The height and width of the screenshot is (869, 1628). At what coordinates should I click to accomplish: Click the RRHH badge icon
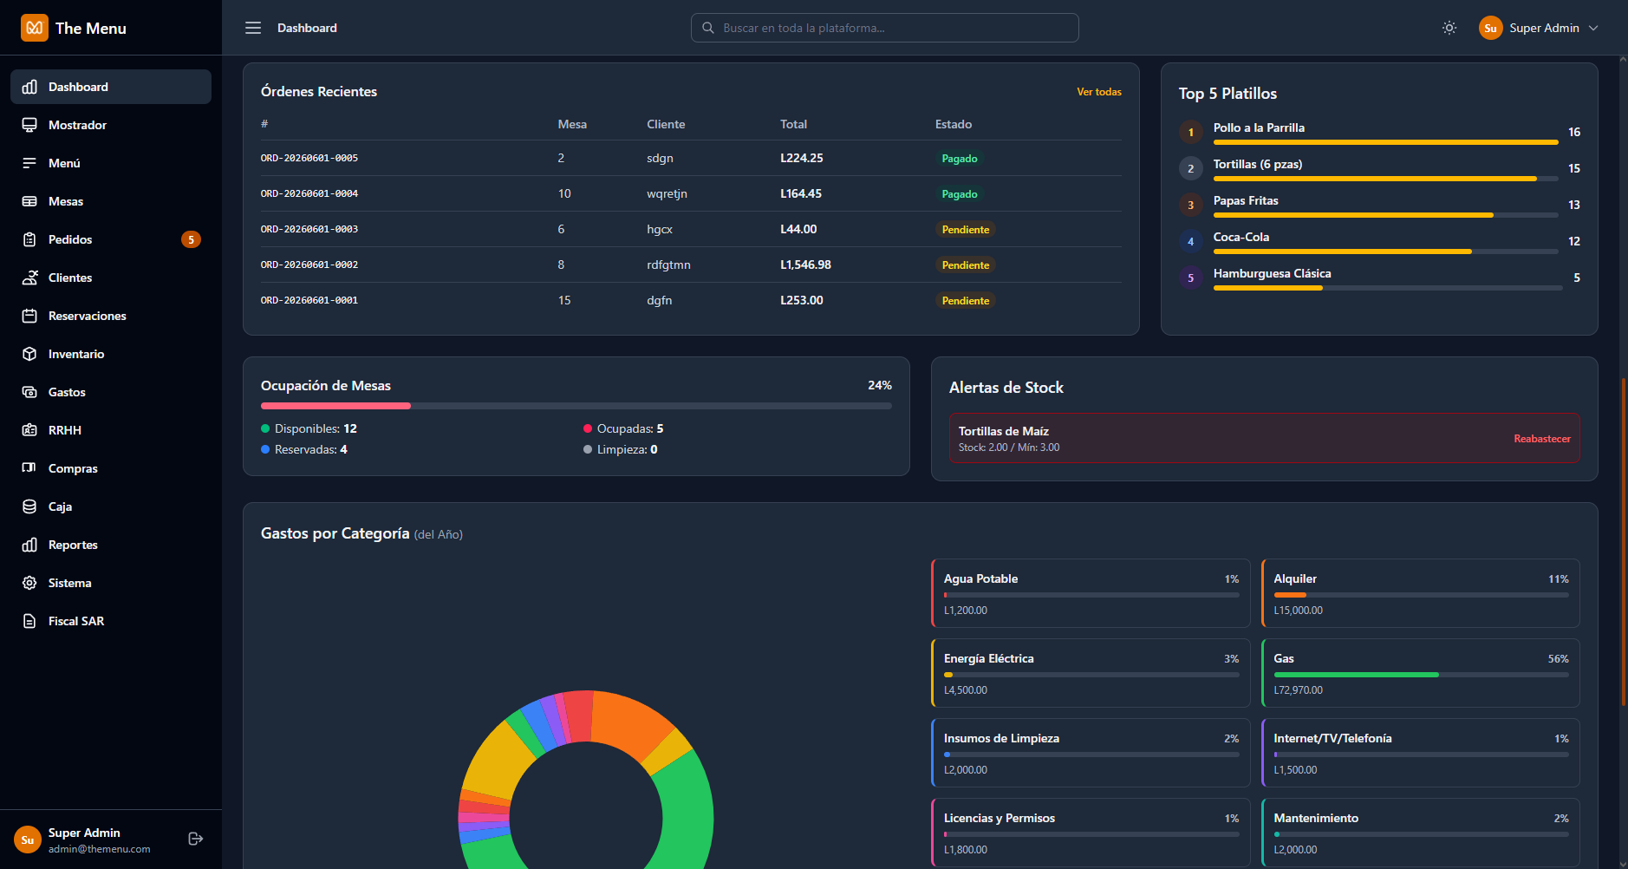pos(29,430)
